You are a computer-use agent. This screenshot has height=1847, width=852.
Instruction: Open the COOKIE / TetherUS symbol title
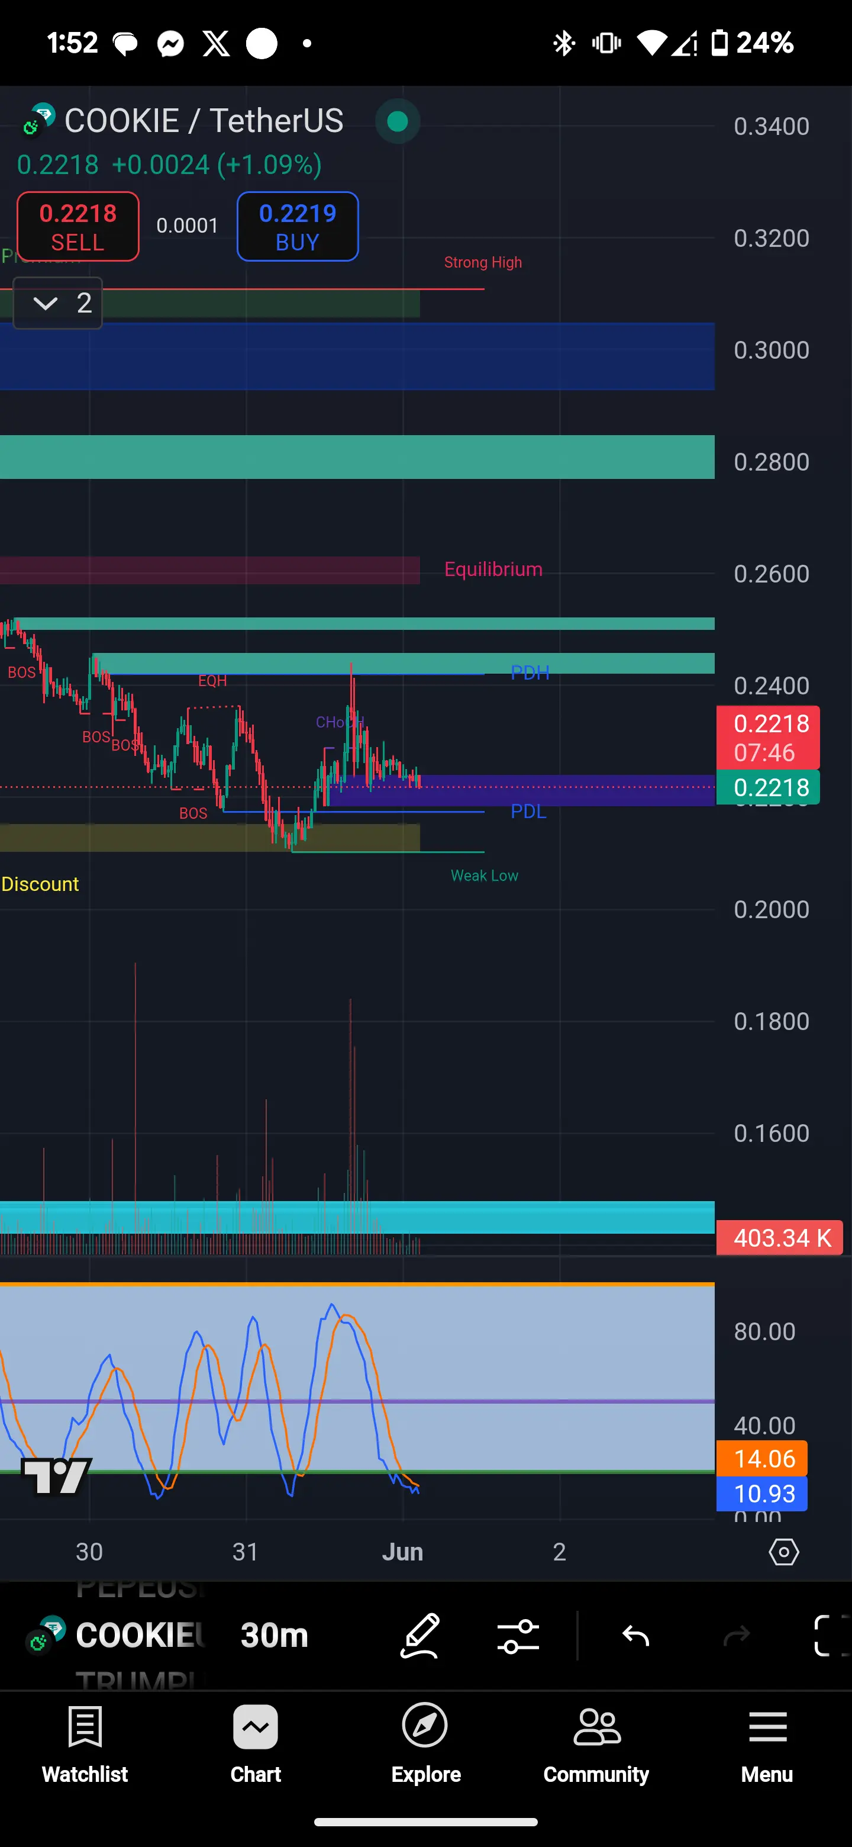point(204,120)
